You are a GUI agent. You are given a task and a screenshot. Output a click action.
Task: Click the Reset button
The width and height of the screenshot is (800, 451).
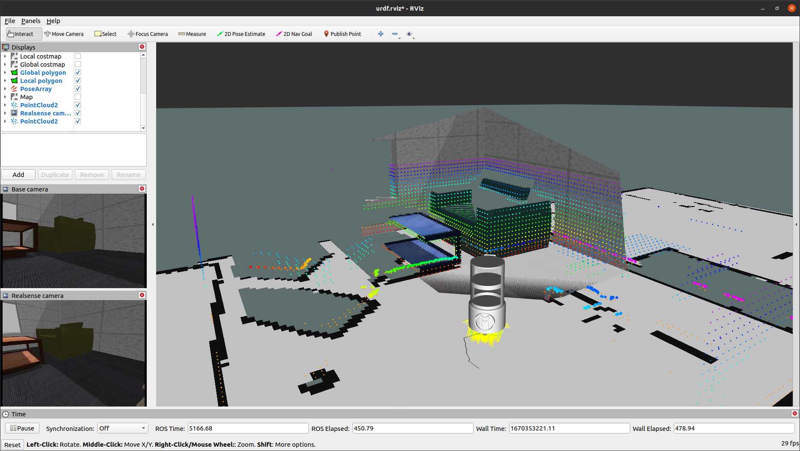click(x=12, y=445)
